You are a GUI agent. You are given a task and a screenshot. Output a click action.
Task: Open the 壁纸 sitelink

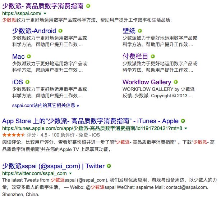tap(129, 31)
